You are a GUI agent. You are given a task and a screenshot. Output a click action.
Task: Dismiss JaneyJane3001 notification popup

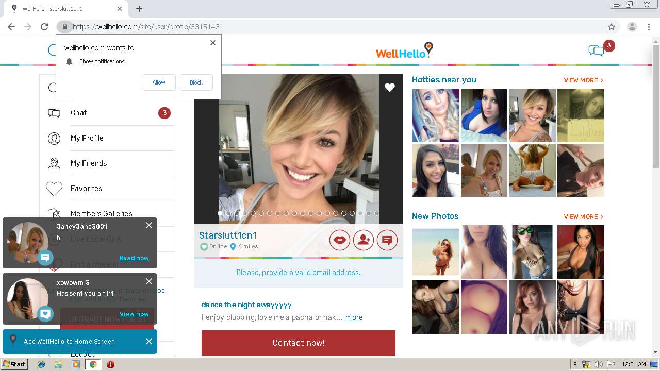click(149, 225)
